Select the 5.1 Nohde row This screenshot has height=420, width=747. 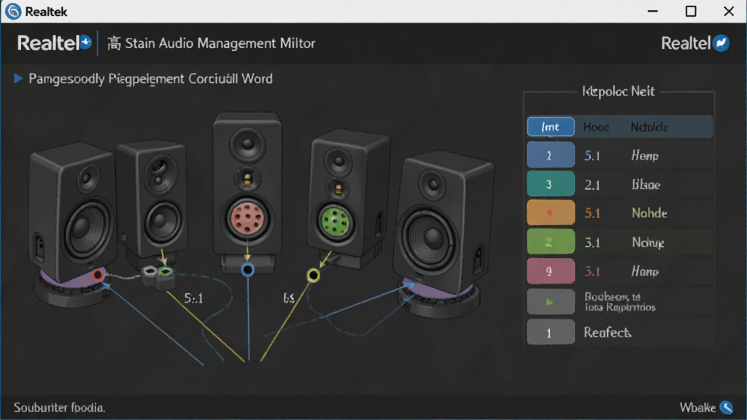[620, 213]
